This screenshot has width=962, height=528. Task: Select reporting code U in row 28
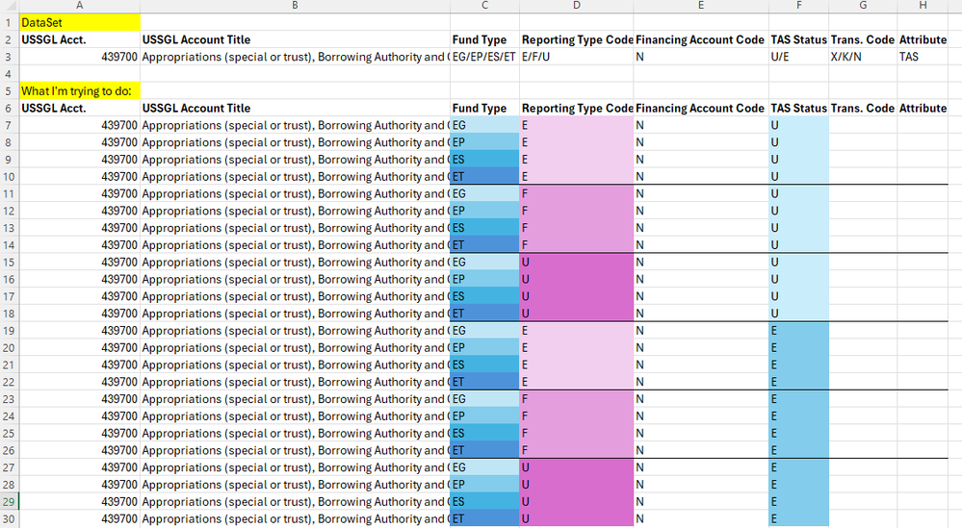pos(577,485)
